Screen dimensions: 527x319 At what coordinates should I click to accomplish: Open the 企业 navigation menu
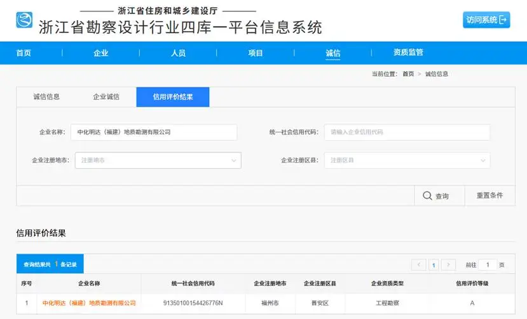pyautogui.click(x=101, y=53)
